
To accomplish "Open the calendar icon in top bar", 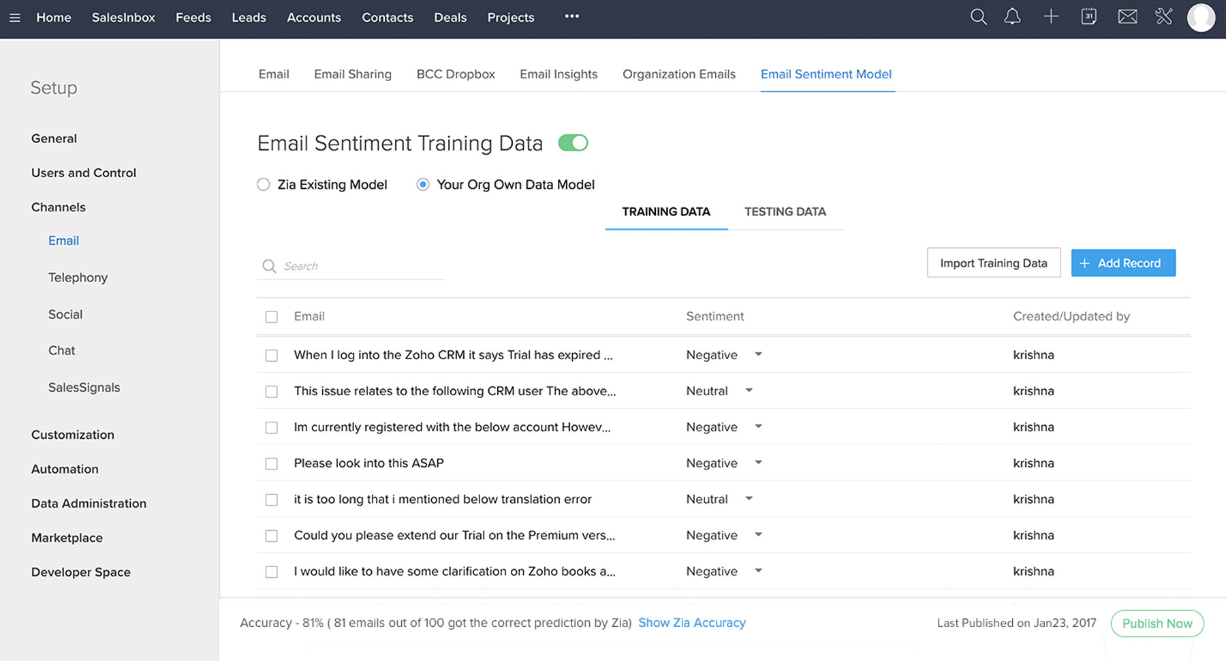I will (1088, 17).
